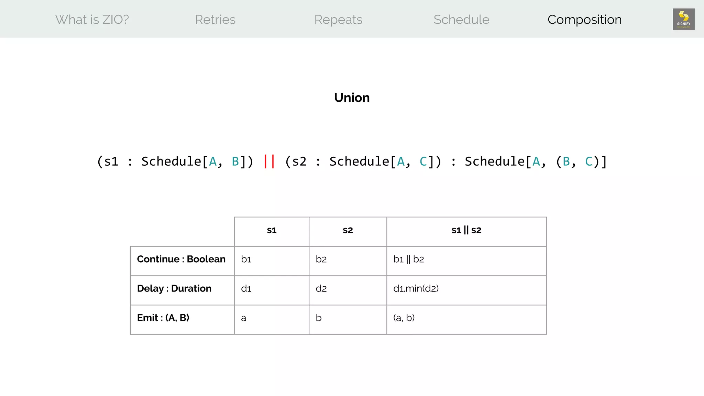This screenshot has width=704, height=396.
Task: Click the result type 'Schedule[A, (B, C)]'
Action: click(536, 161)
